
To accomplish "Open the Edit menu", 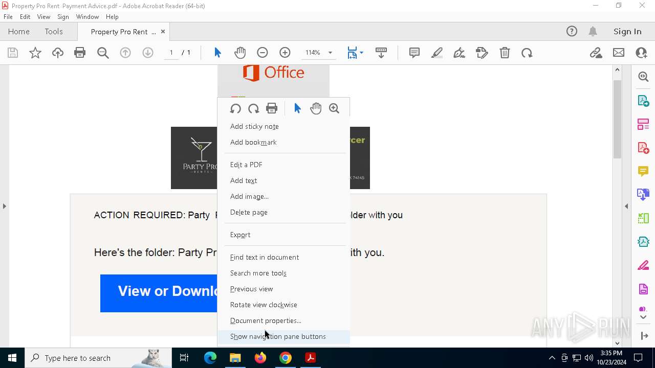I will pyautogui.click(x=25, y=17).
